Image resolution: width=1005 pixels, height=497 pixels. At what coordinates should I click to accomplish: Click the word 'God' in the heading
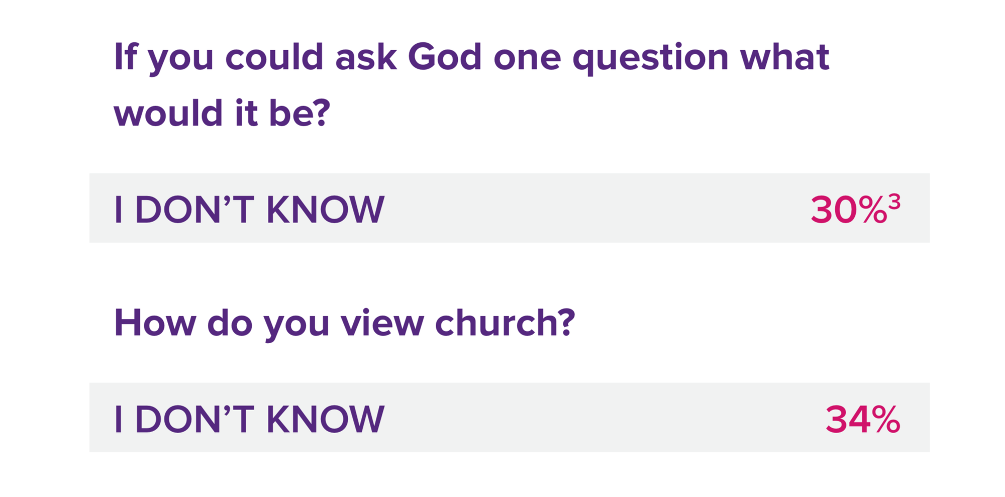(444, 57)
